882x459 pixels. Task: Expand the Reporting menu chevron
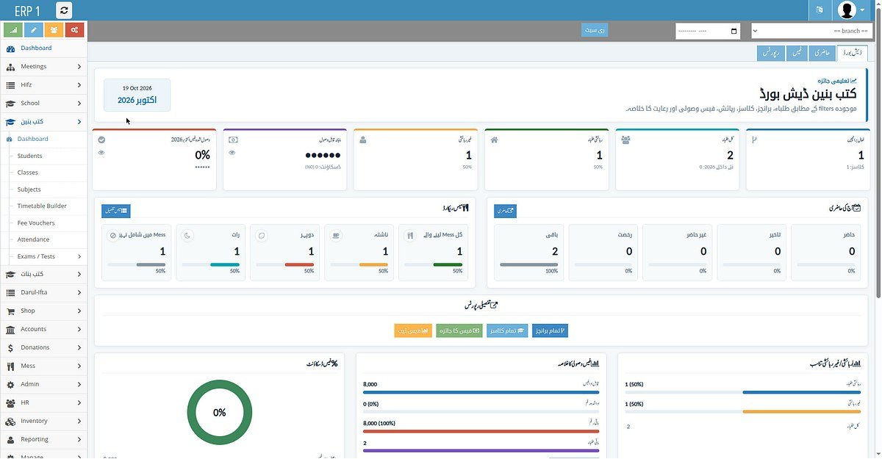click(x=79, y=439)
